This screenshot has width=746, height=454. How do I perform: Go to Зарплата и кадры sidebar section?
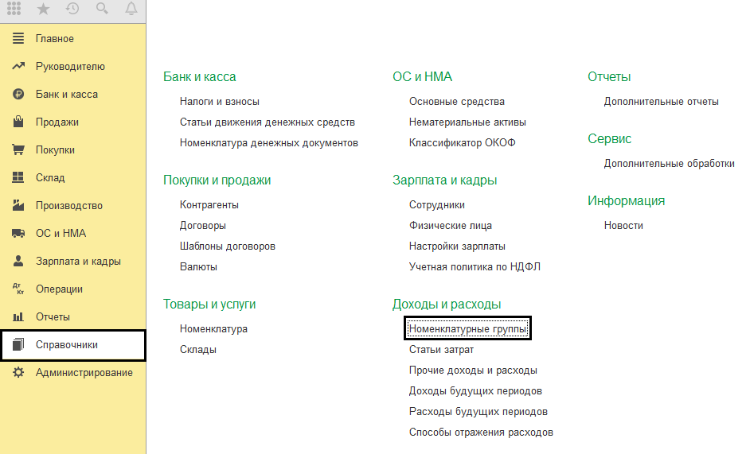click(78, 262)
